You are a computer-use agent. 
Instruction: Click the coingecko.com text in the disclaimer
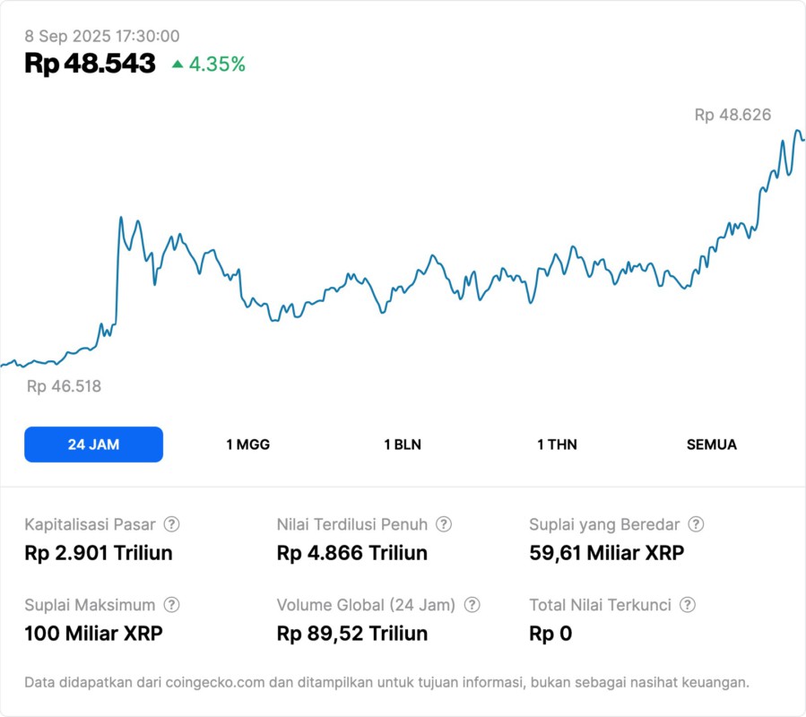pyautogui.click(x=215, y=682)
